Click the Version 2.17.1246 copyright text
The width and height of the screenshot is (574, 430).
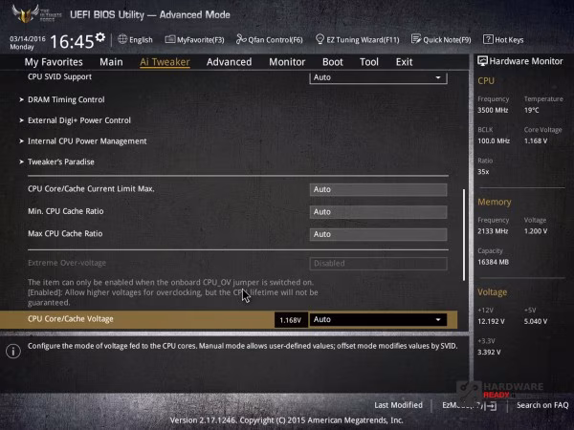coord(287,420)
